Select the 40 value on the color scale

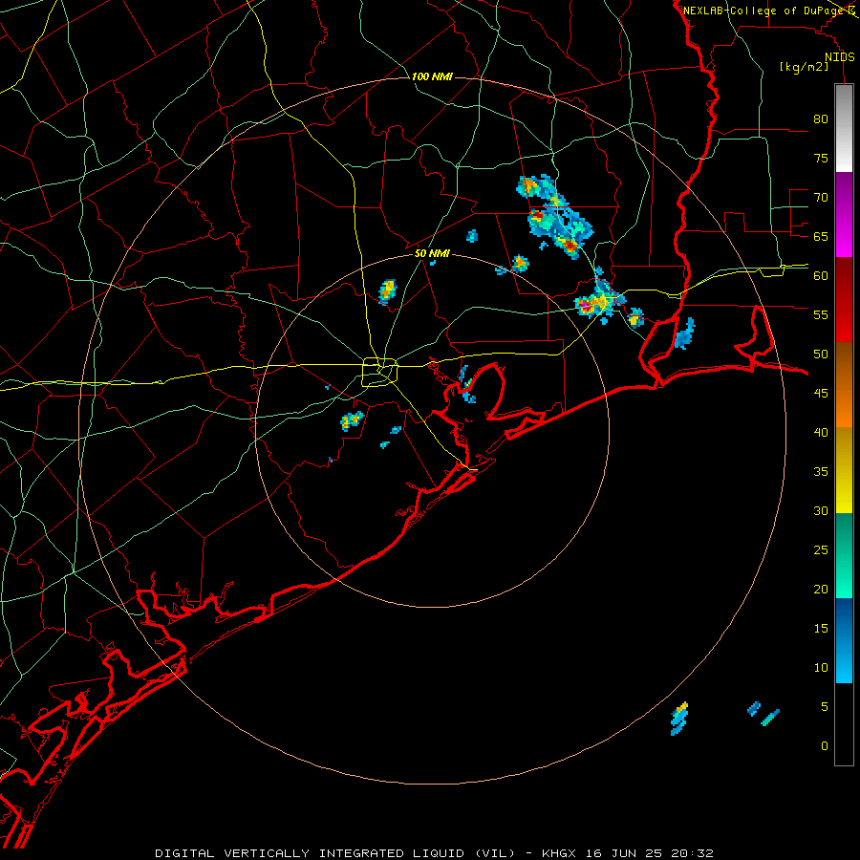[821, 432]
